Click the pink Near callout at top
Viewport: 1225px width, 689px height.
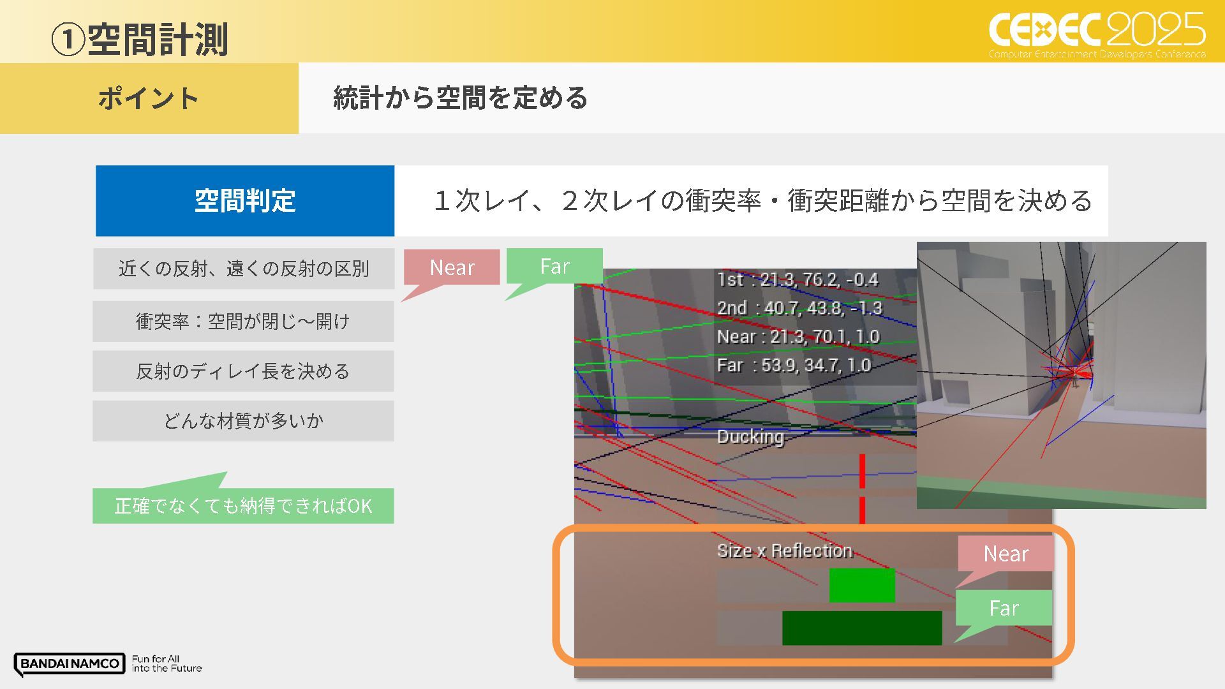click(x=452, y=267)
